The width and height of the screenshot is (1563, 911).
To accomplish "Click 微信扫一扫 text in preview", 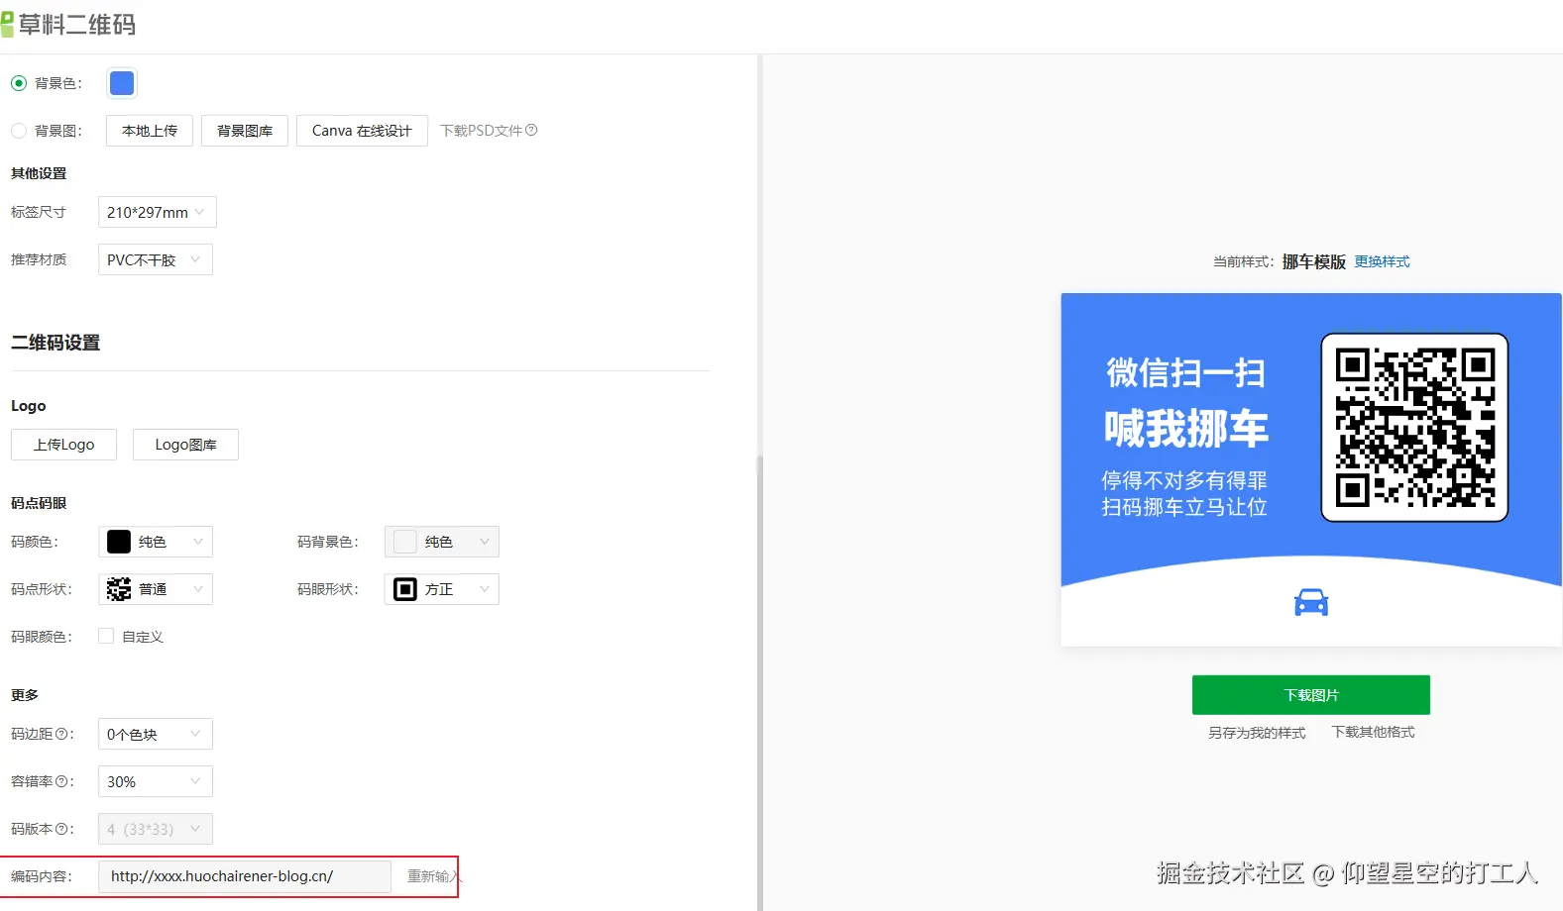I will point(1185,373).
